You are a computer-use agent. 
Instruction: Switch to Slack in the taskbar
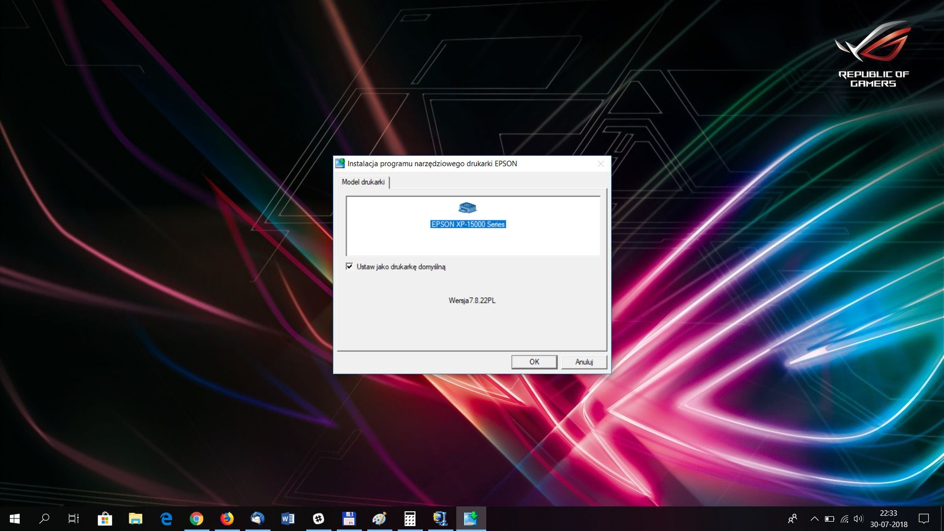[318, 518]
